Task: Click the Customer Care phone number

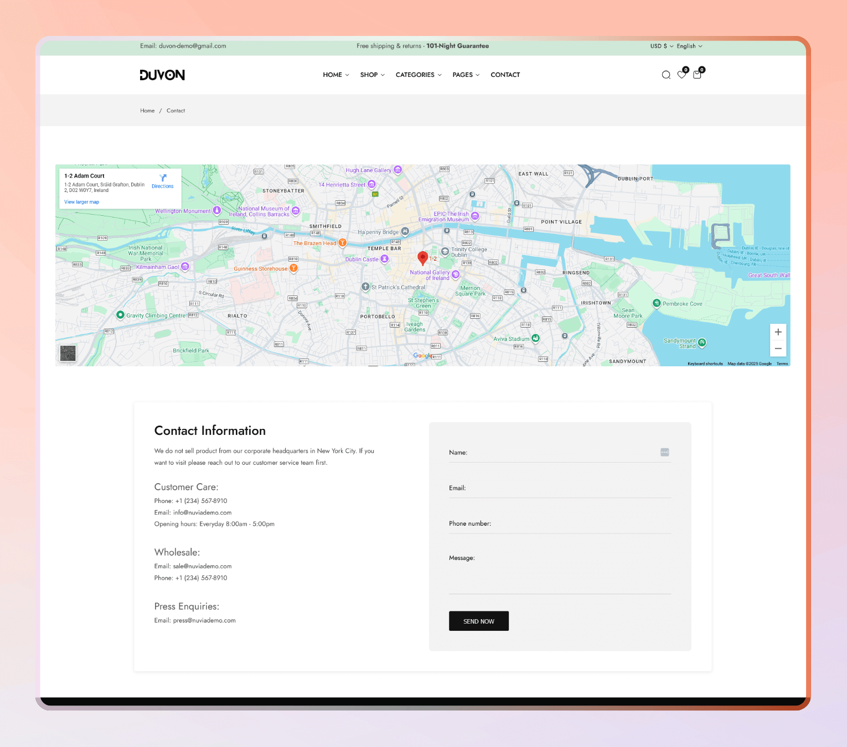Action: click(201, 501)
